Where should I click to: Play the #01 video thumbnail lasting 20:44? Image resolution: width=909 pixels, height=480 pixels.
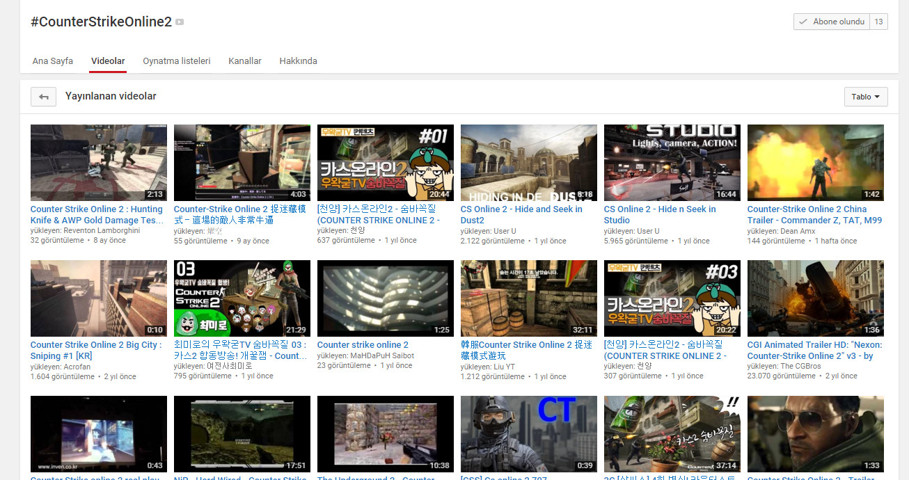pos(386,163)
